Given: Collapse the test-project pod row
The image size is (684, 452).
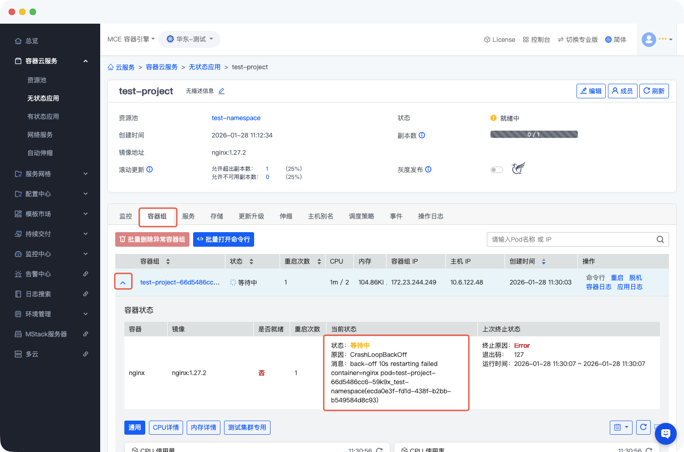Looking at the screenshot, I should pos(123,282).
